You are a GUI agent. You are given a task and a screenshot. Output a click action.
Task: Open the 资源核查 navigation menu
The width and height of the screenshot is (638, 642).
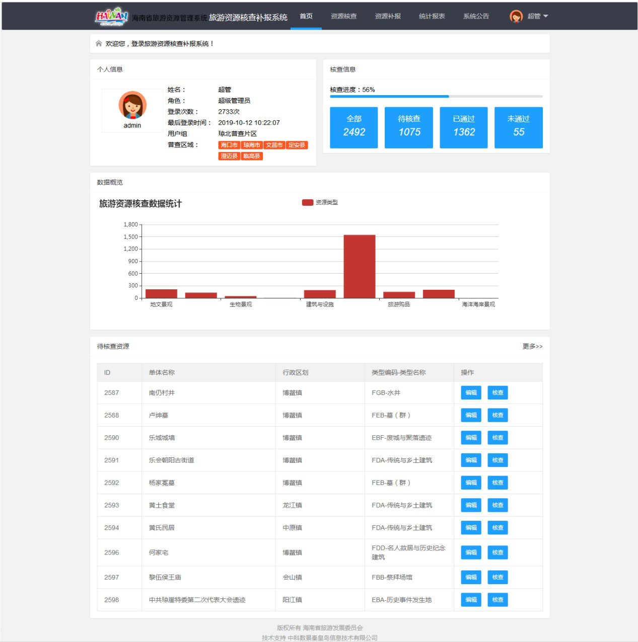click(343, 16)
